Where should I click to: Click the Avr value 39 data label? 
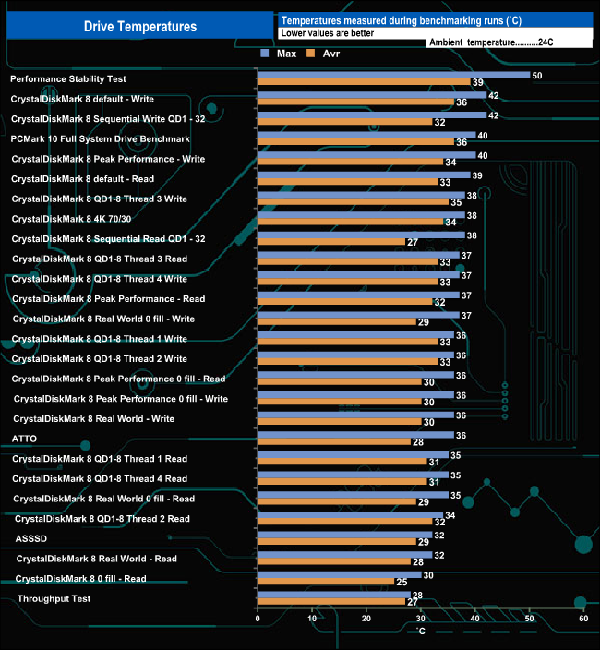point(478,82)
